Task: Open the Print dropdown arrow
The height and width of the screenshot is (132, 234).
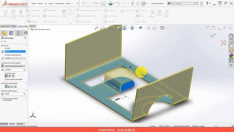Action: tap(114, 3)
